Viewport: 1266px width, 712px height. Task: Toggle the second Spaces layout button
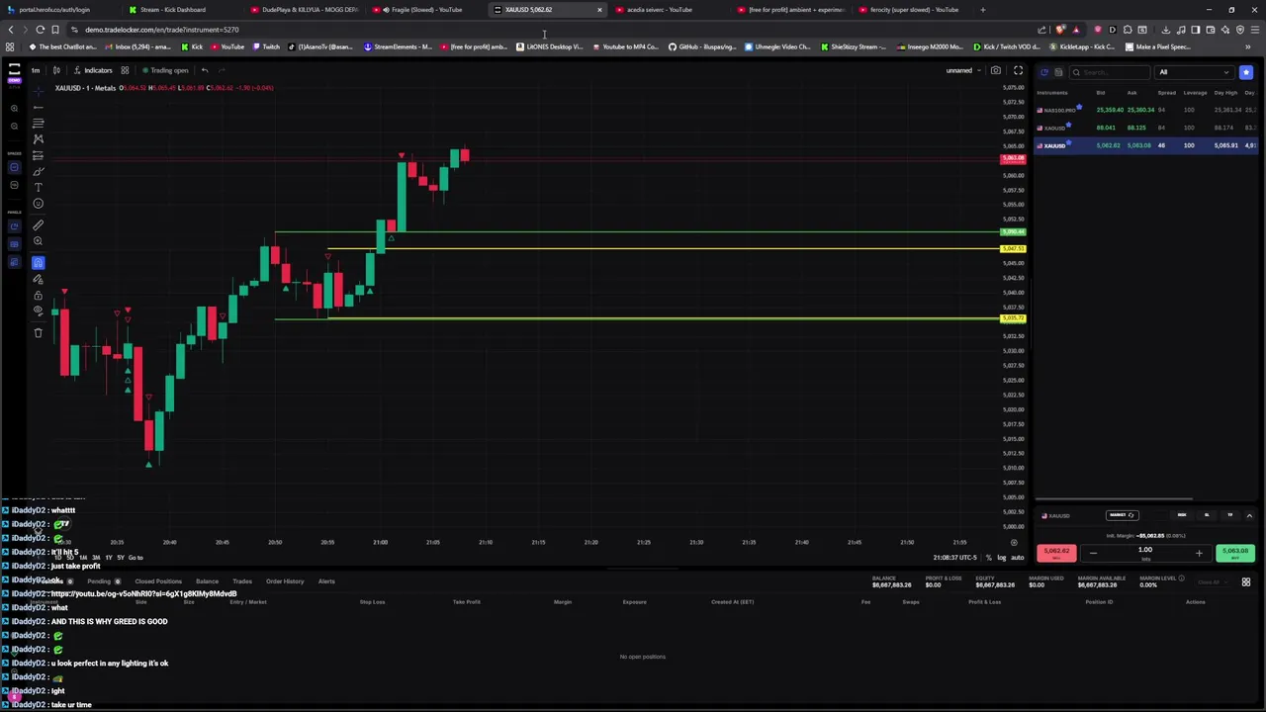(x=14, y=185)
